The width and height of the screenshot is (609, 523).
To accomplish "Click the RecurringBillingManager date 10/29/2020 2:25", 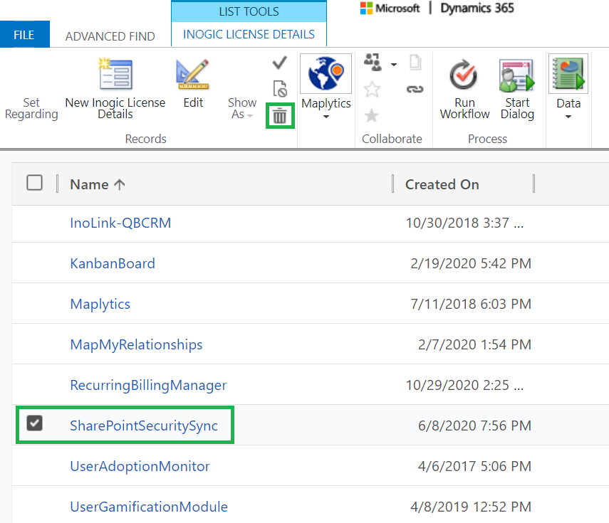I will (x=464, y=385).
